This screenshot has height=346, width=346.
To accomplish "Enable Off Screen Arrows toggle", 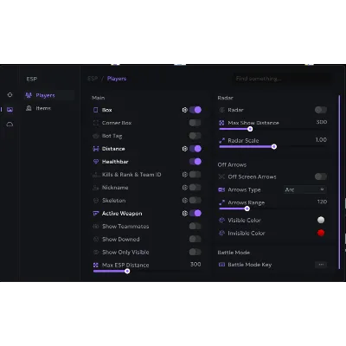I will pyautogui.click(x=321, y=176).
